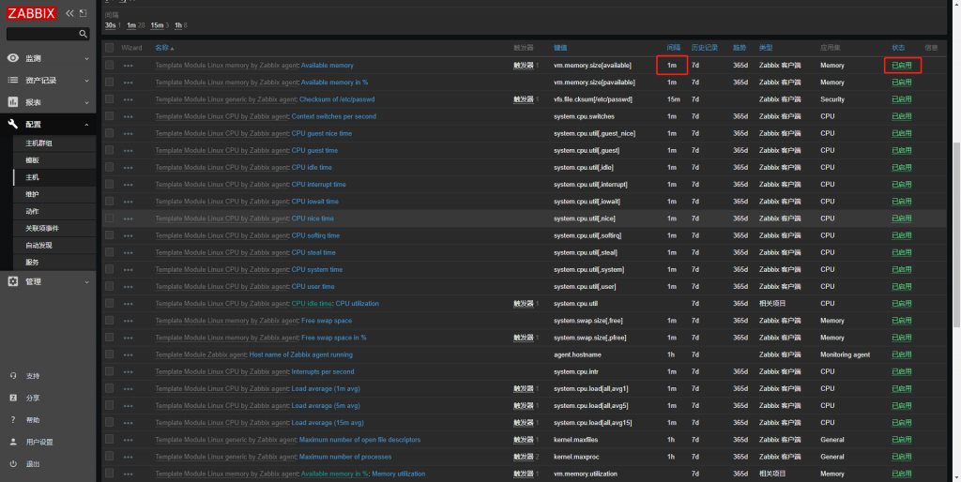Click the ZABBIX logo
Screen dimensions: 961x482
[x=32, y=13]
